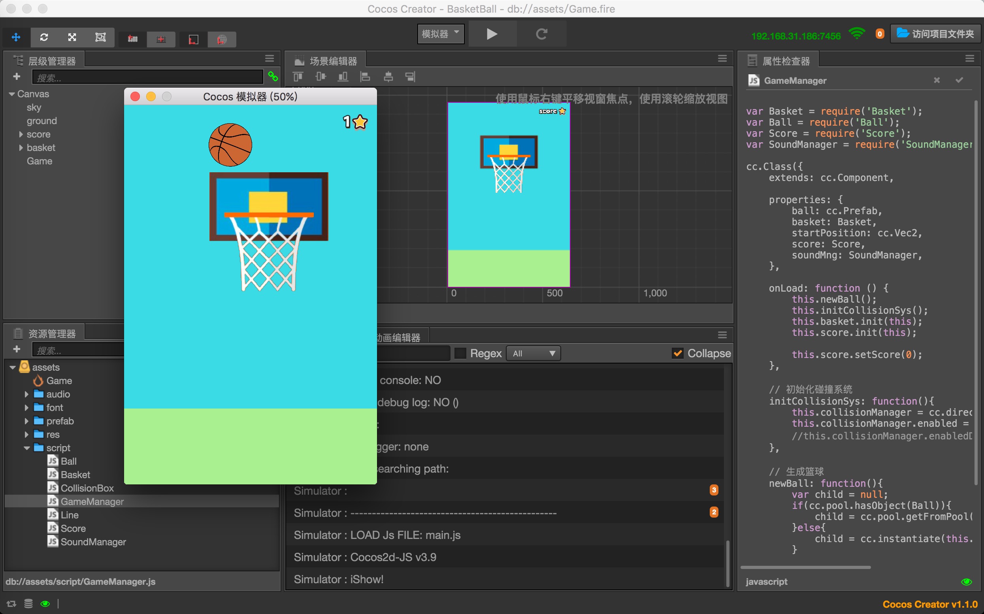Screen dimensions: 984x614
Task: Enable the Regex checkbox
Action: tap(460, 353)
